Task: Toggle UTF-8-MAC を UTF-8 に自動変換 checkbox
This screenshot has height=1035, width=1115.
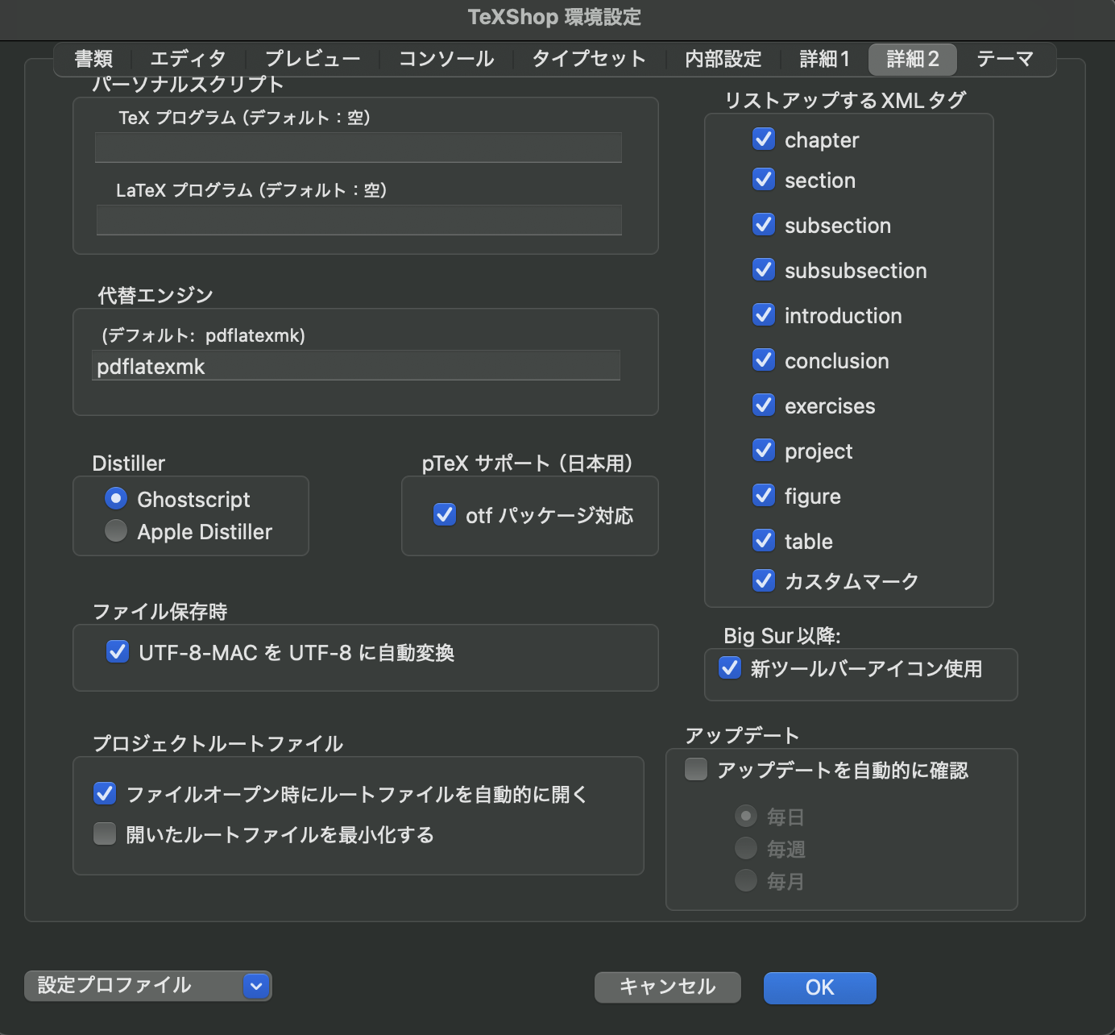Action: click(x=118, y=651)
